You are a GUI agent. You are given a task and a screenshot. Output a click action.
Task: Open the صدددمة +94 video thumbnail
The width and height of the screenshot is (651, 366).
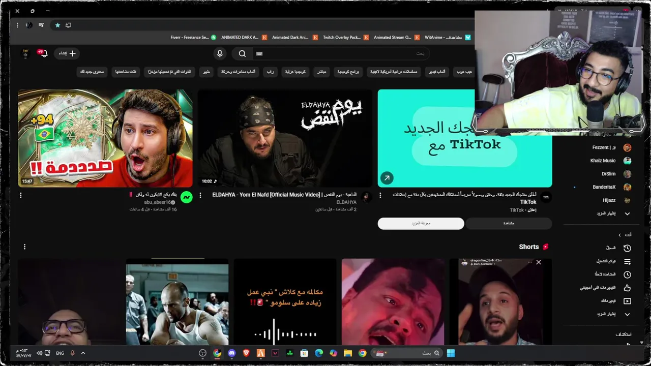tap(105, 138)
